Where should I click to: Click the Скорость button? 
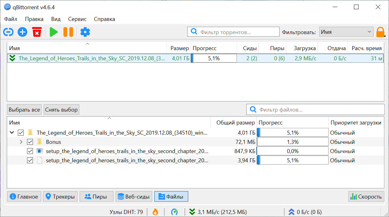click(x=366, y=197)
